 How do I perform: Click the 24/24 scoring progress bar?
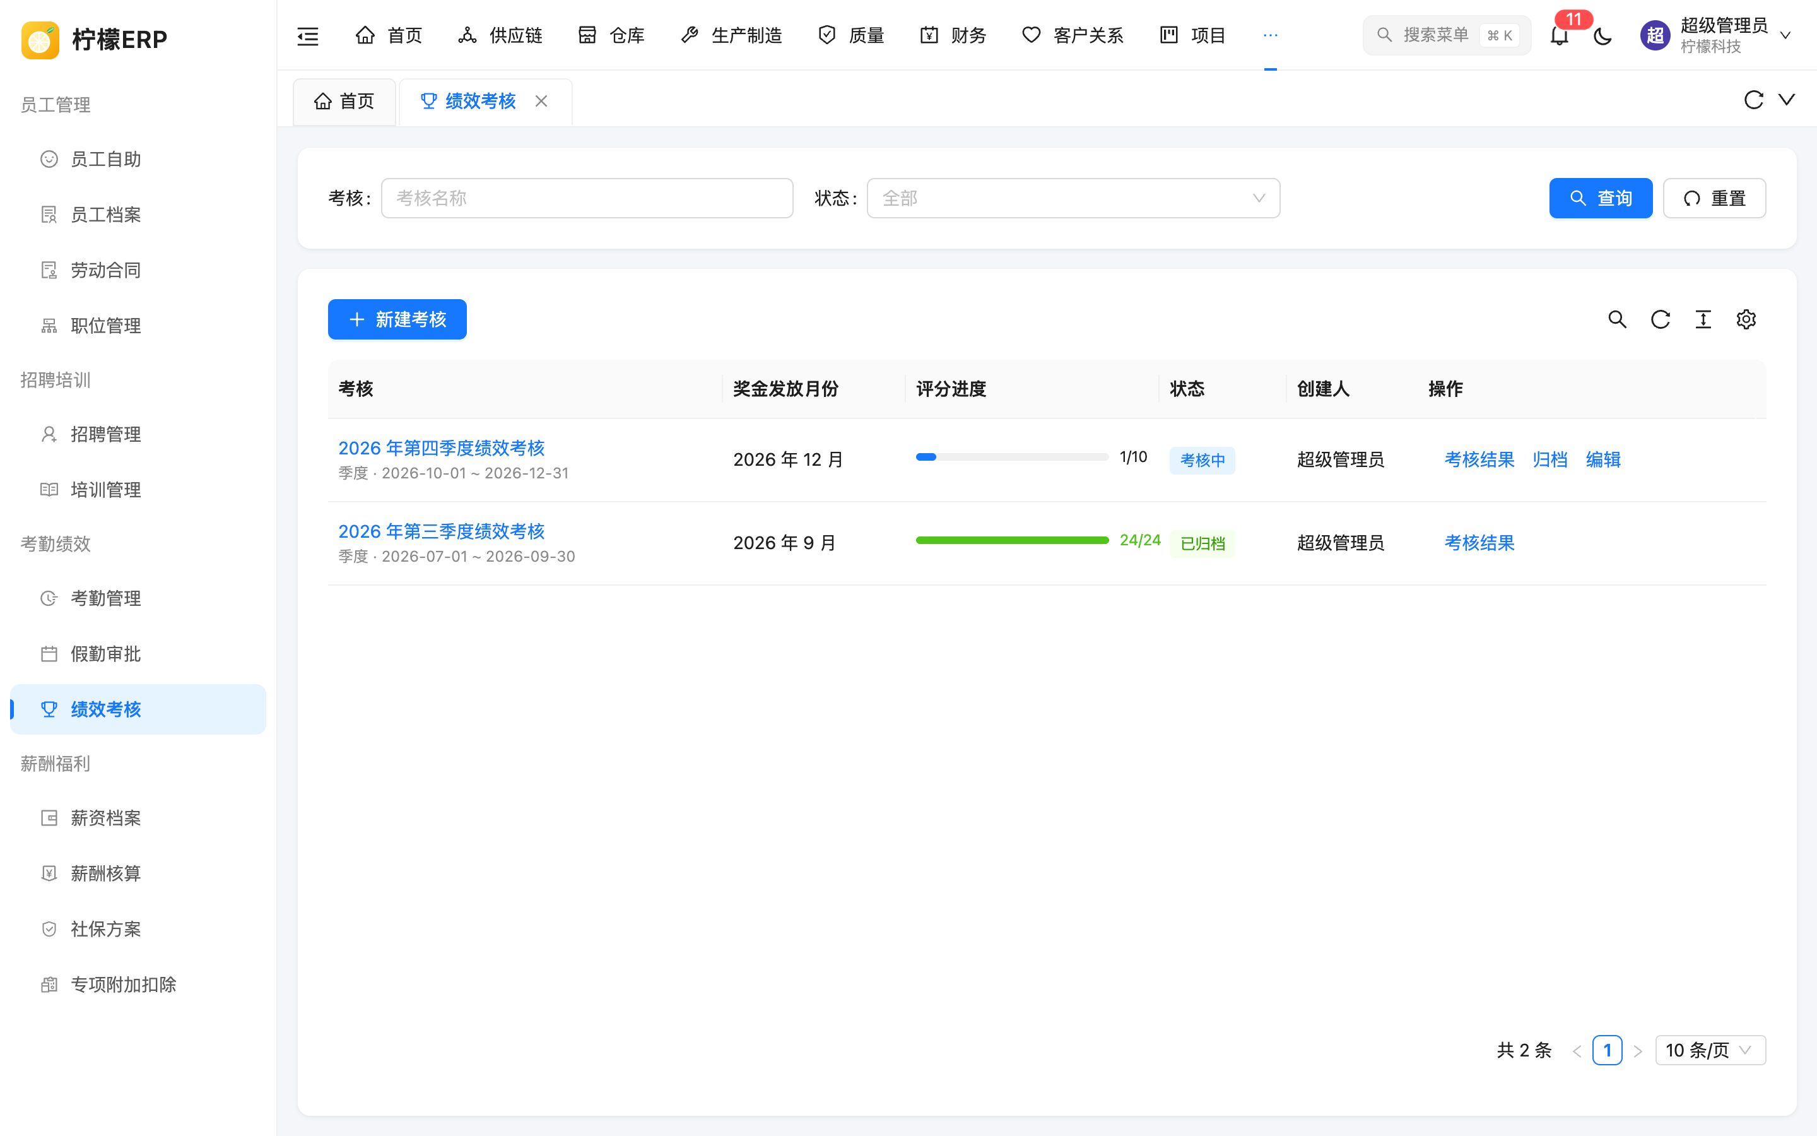click(x=1012, y=540)
